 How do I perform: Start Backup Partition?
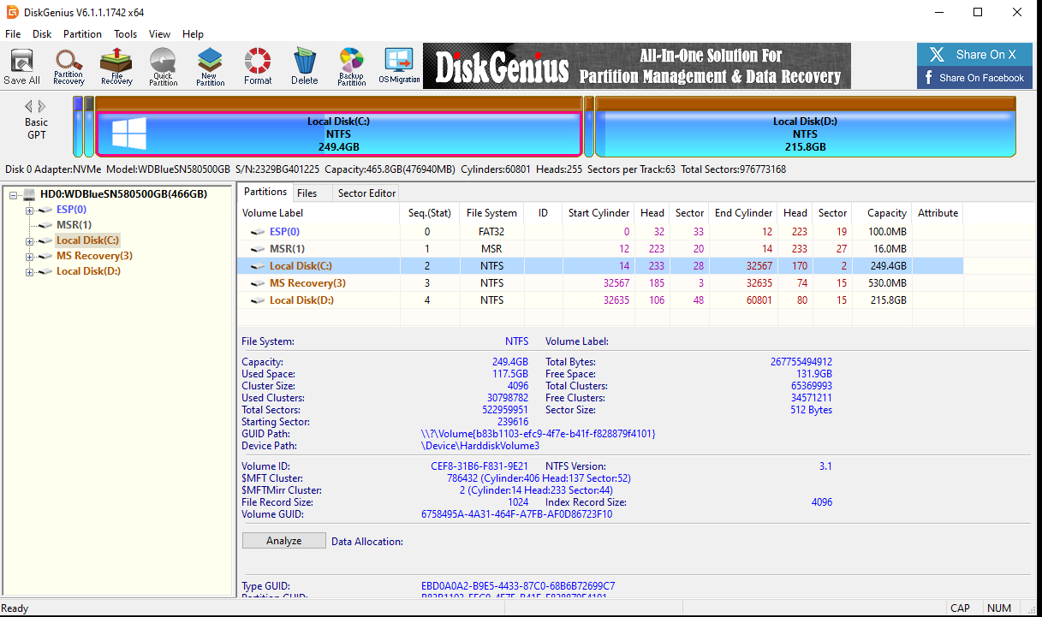pyautogui.click(x=351, y=66)
